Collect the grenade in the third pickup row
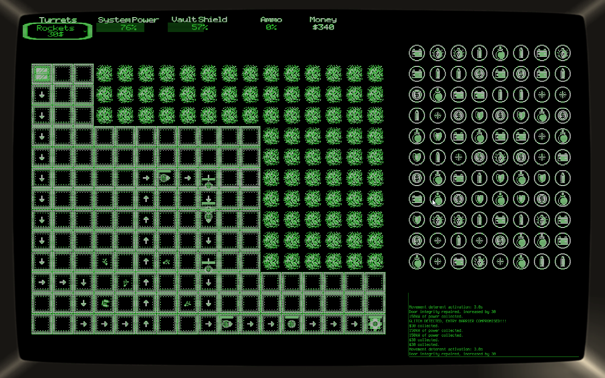 pos(438,95)
